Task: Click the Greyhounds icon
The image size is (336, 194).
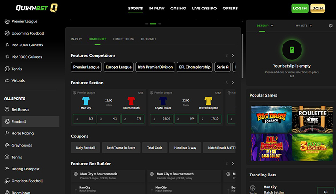Action: (7, 145)
